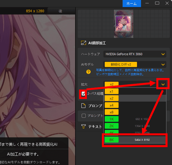Click the ホーム home button
Image resolution: width=172 pixels, height=165 pixels.
coord(132,3)
